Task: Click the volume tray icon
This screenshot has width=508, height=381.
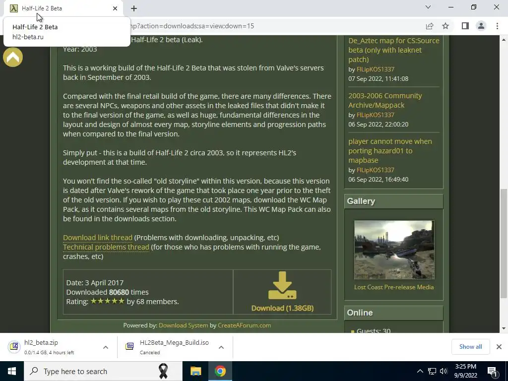Action: (x=444, y=371)
